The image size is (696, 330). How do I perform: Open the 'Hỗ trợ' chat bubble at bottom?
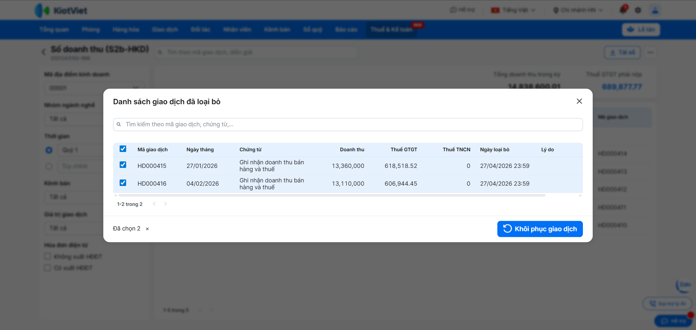point(673,321)
